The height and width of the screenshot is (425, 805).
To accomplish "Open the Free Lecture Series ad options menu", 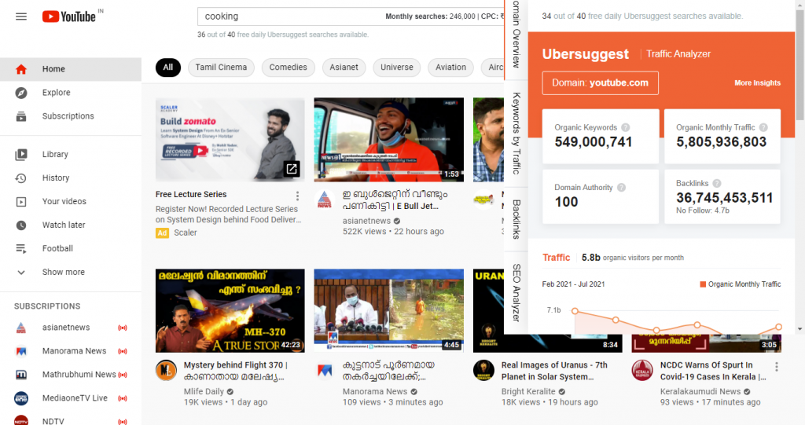I will click(297, 196).
